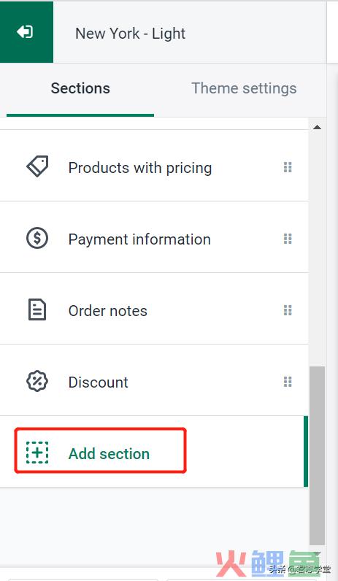Click the drag handle beside Products with pricing
The width and height of the screenshot is (338, 581).
(x=288, y=167)
